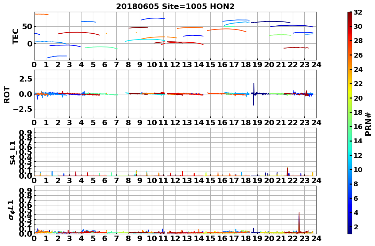This screenshot has height=246, width=375.
Task: Click the colorbar tick label "30"
Action: [x=358, y=26]
